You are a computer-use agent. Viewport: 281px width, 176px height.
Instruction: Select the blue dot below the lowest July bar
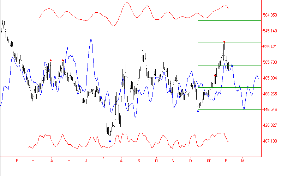pyautogui.click(x=110, y=141)
